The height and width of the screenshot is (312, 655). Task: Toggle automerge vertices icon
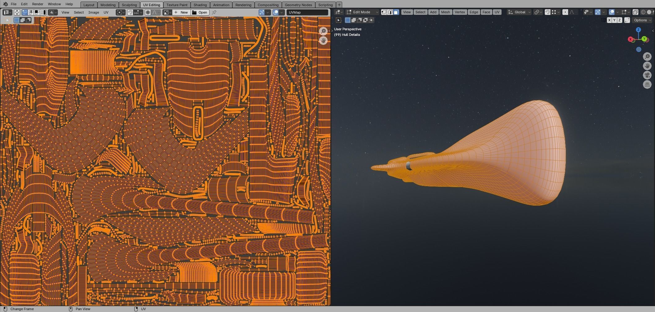(x=627, y=20)
